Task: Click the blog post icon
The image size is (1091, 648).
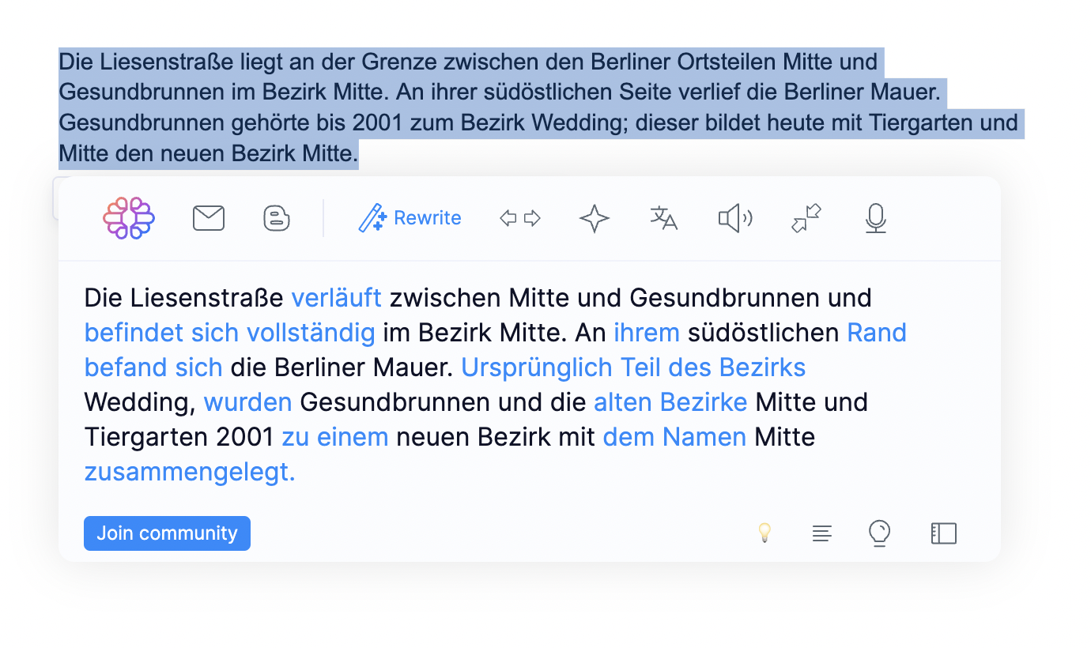Action: pyautogui.click(x=276, y=218)
